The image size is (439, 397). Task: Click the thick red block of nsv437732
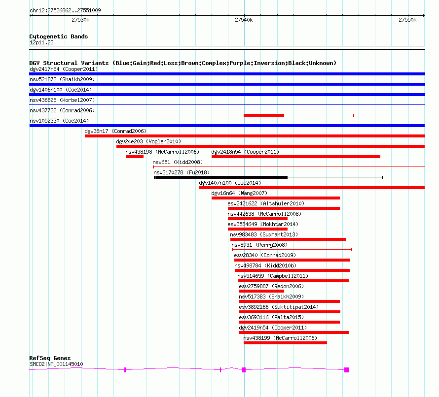264,115
